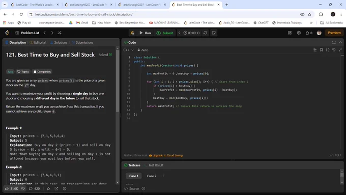Screen dimensions: 346x195
Task: Open the C++ language dropdown
Action: [128, 50]
